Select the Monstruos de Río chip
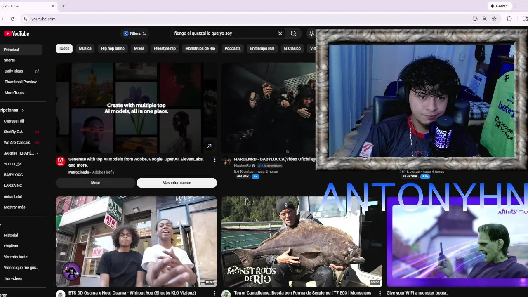 click(x=200, y=48)
